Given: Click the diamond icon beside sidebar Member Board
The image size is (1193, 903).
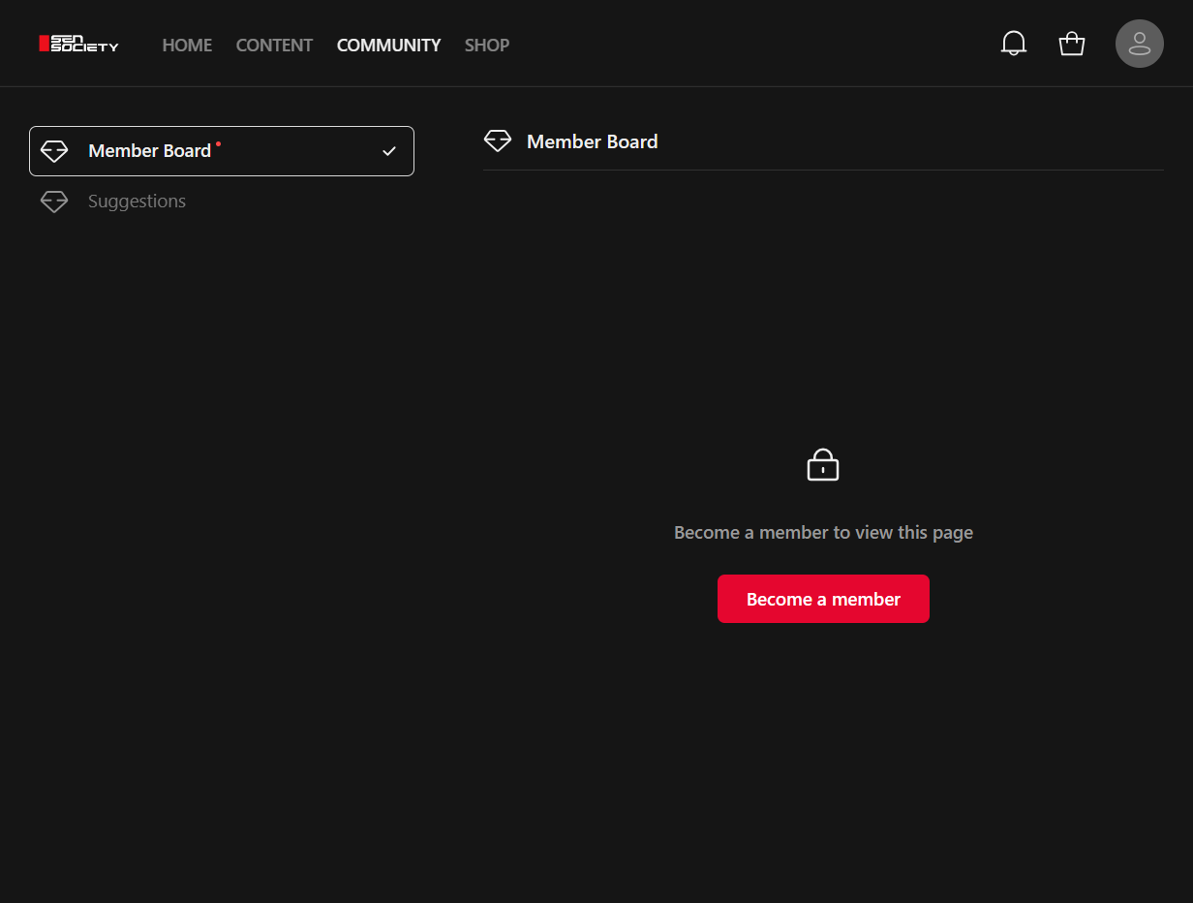Looking at the screenshot, I should [54, 151].
